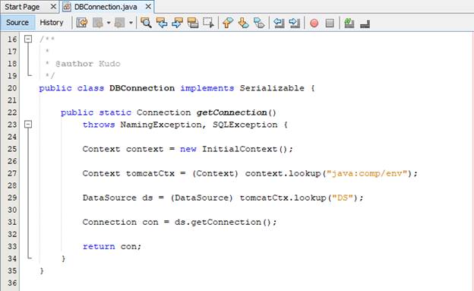Image resolution: width=474 pixels, height=291 pixels.
Task: Click Shift Line Left icon
Action: [279, 23]
